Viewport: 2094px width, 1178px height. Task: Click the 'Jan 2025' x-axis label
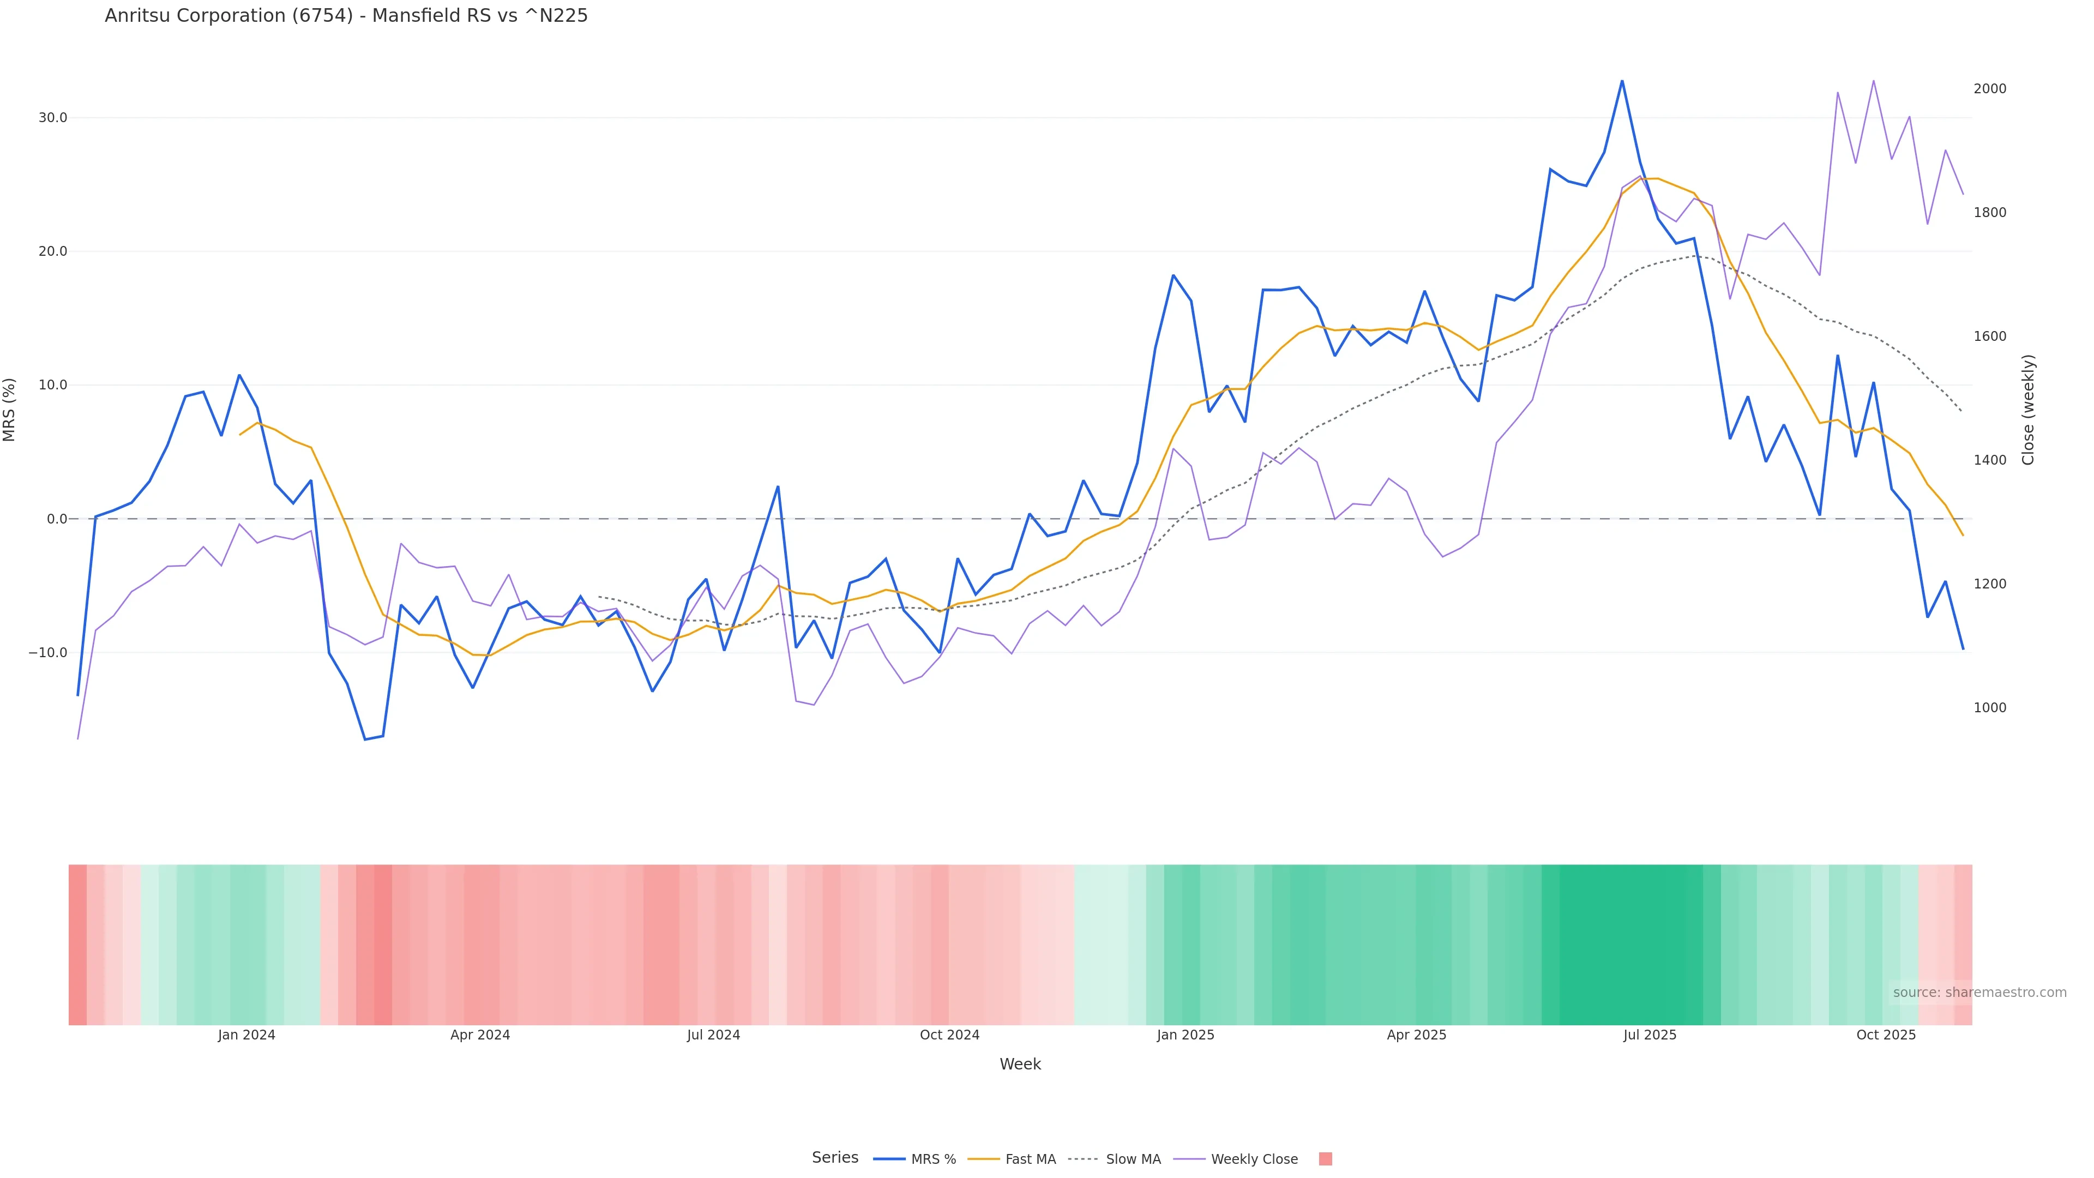(1185, 1035)
